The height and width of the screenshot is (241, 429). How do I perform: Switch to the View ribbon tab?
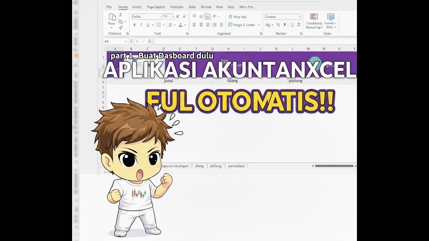220,7
